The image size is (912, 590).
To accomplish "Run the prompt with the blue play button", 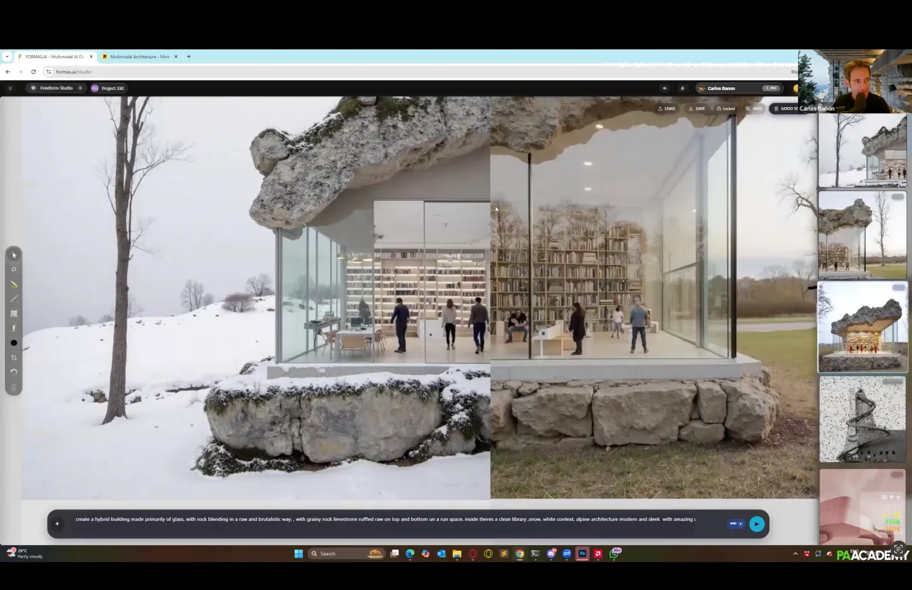I will pos(756,524).
